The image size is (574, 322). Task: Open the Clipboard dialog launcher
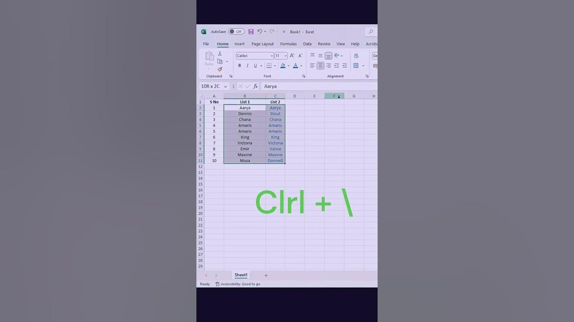pyautogui.click(x=231, y=76)
